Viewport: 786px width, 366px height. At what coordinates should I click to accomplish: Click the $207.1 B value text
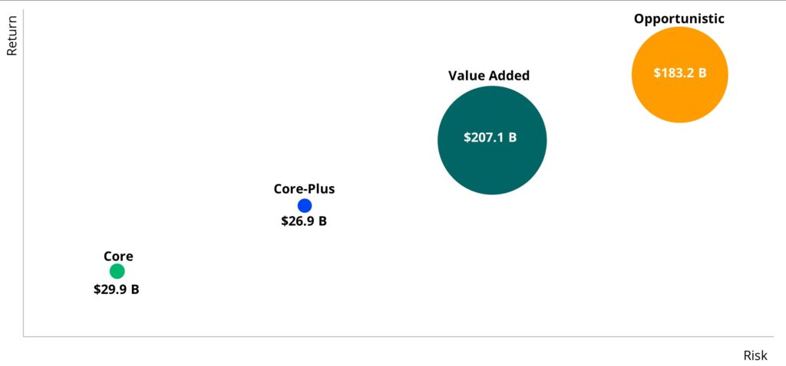pyautogui.click(x=490, y=138)
